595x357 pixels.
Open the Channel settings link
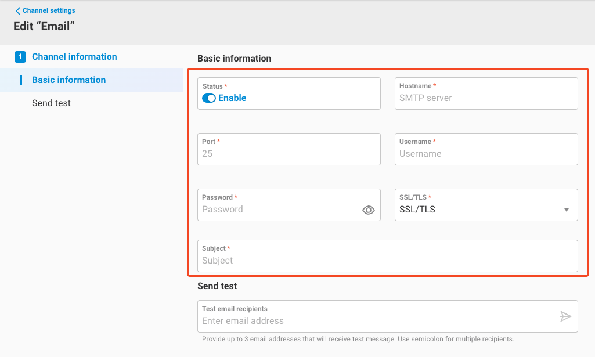coord(49,10)
